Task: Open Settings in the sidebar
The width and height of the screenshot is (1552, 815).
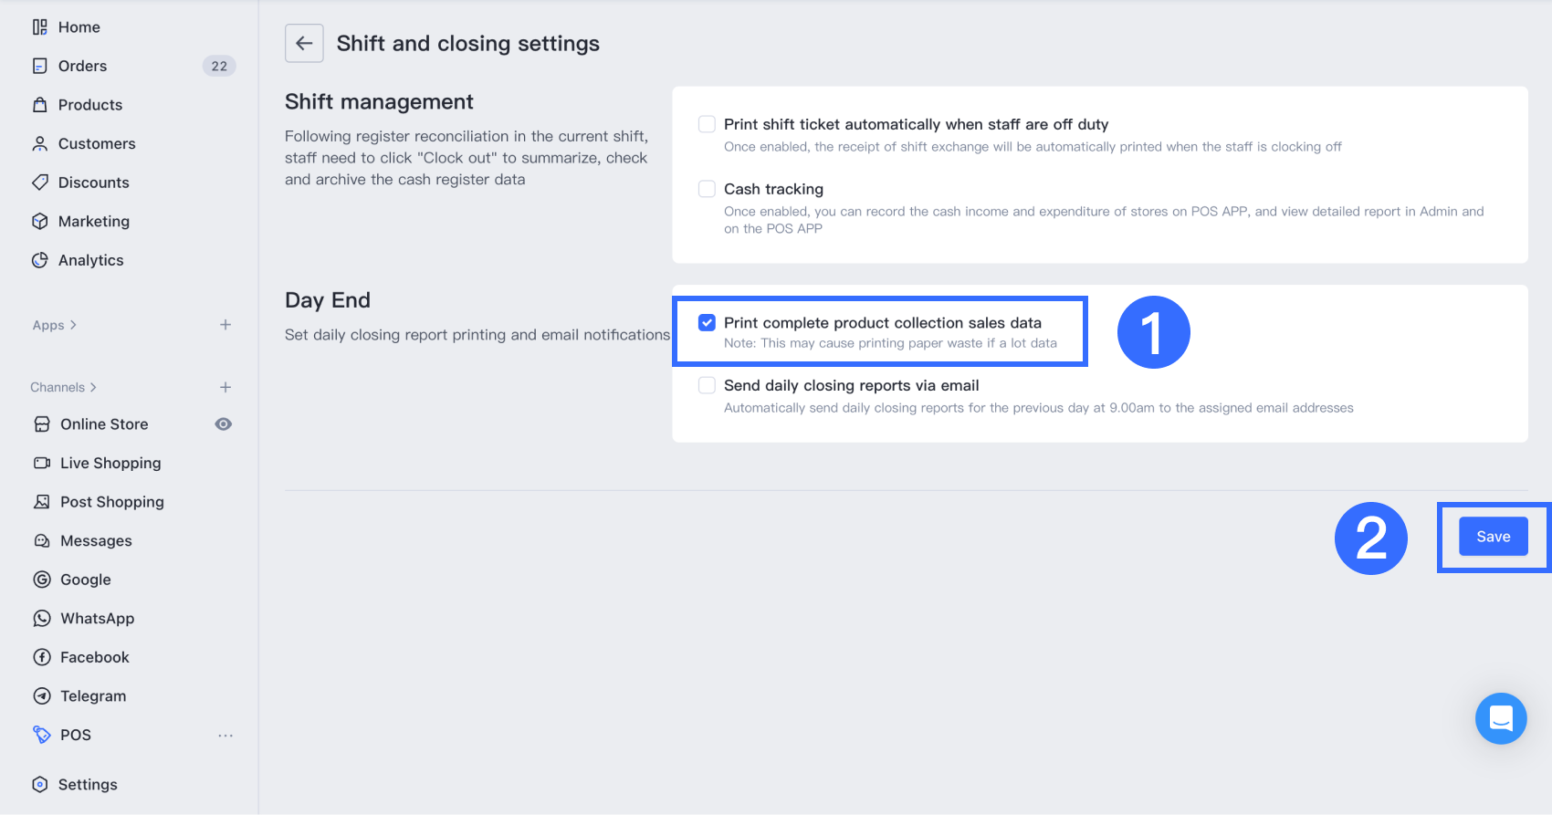Action: pos(88,785)
